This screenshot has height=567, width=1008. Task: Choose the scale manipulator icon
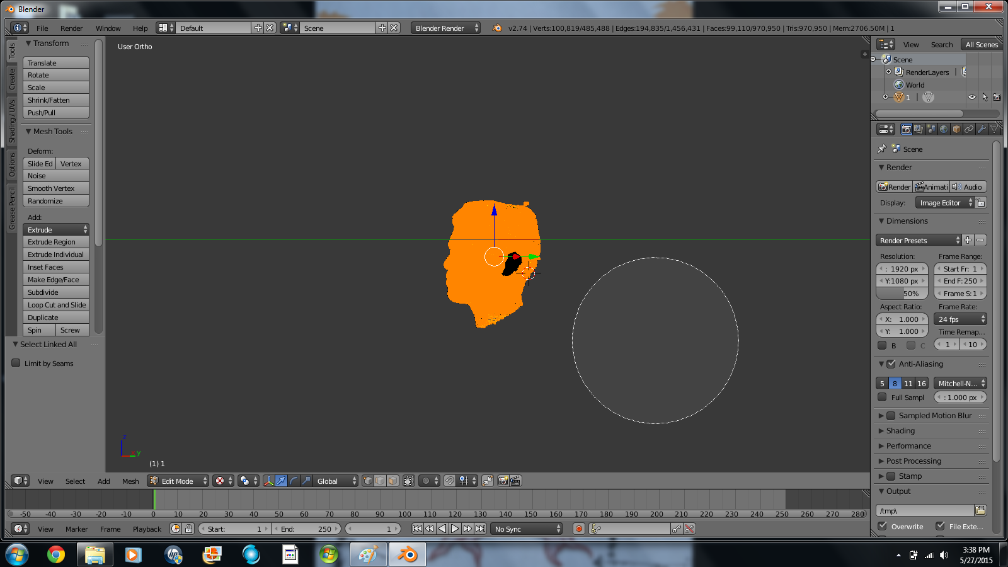pyautogui.click(x=306, y=481)
